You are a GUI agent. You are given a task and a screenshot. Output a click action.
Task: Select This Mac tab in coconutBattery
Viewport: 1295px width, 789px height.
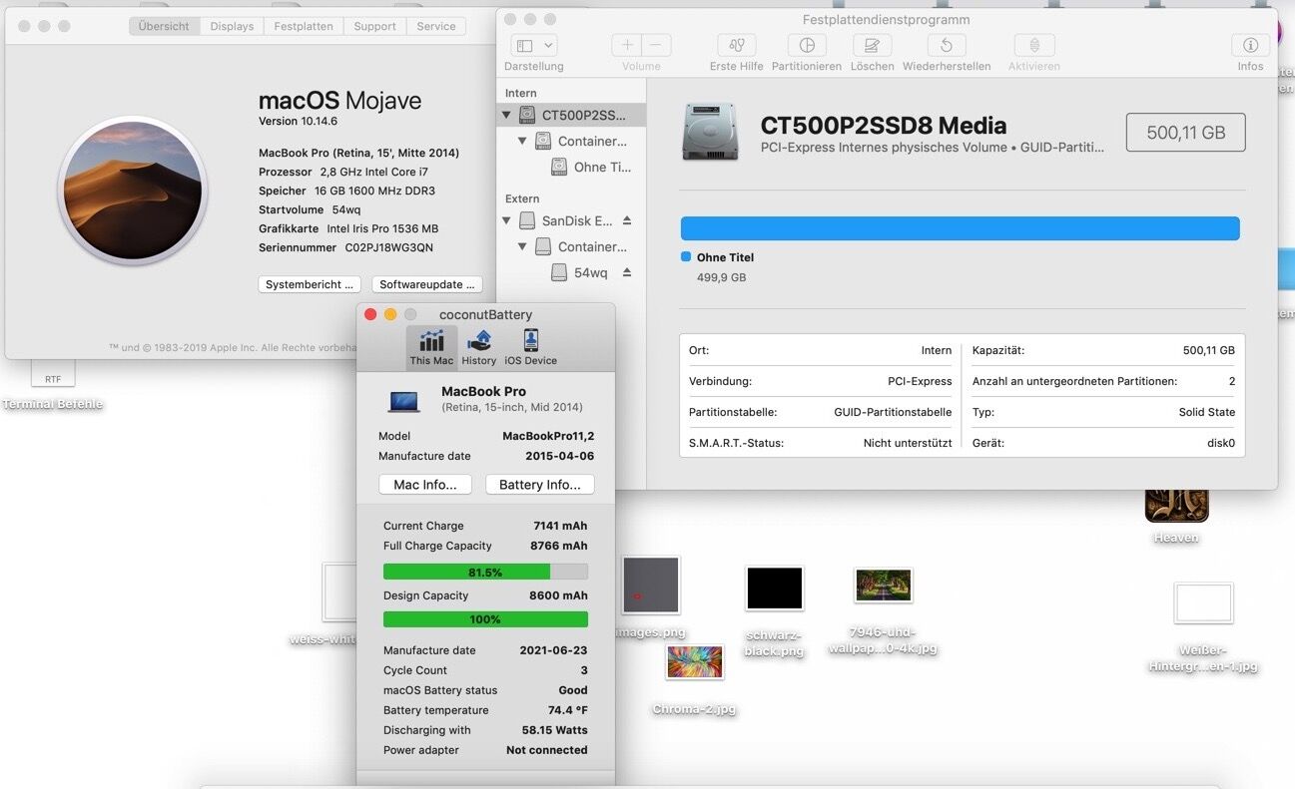click(x=431, y=347)
